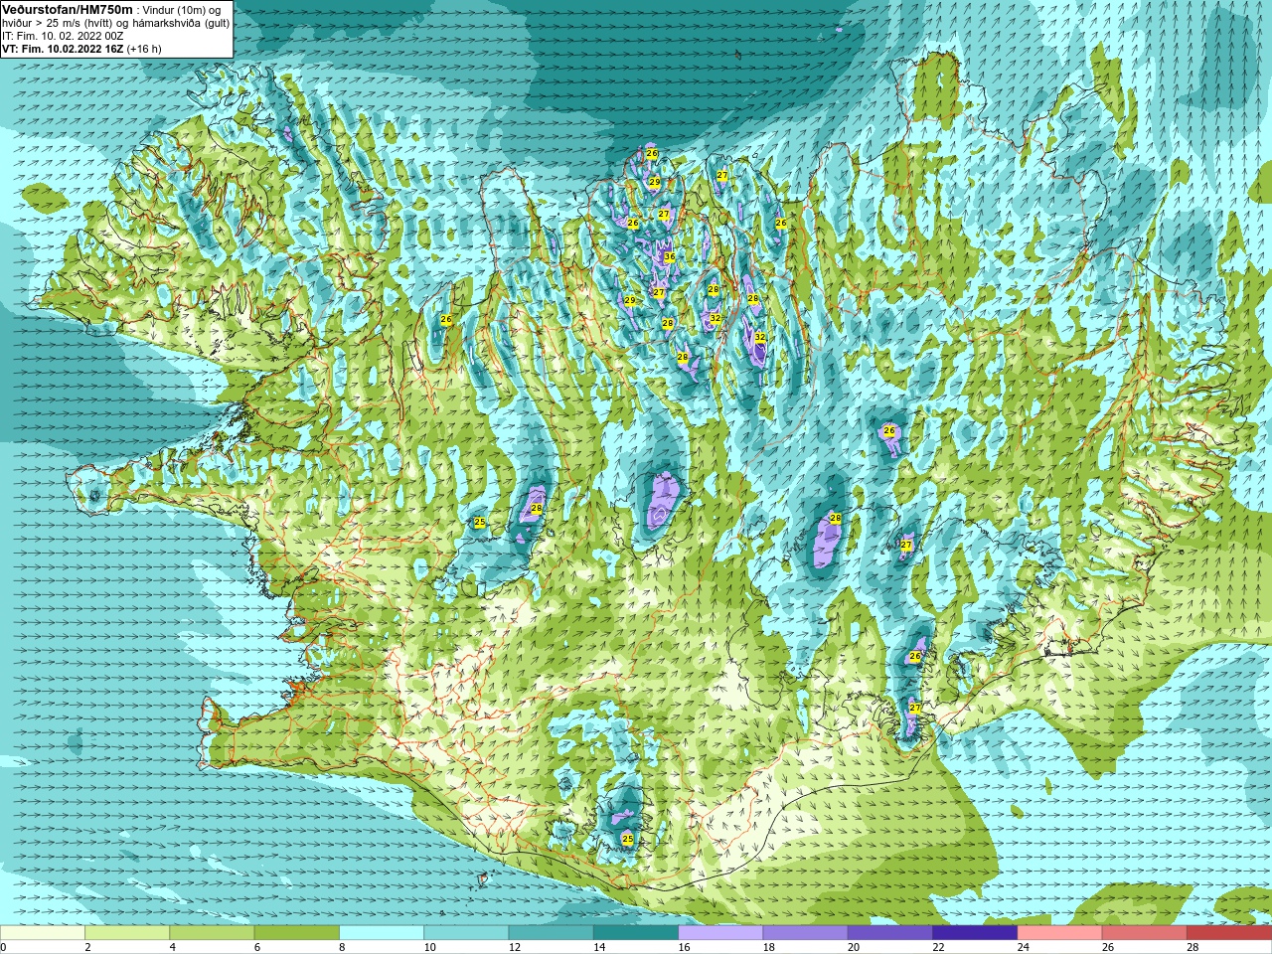Click the 14–16 m/s legend color swatch
The height and width of the screenshot is (954, 1272).
[636, 933]
